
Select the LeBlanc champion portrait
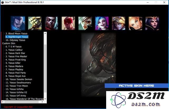point(152,23)
